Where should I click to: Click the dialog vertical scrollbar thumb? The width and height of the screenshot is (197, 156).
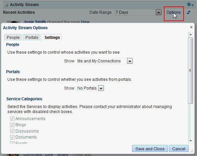[190, 70]
